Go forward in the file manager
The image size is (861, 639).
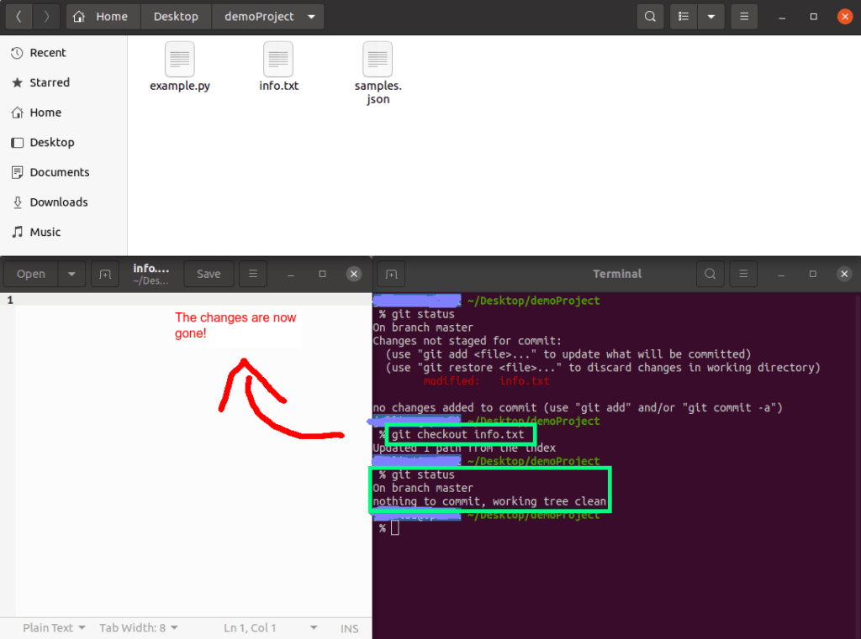(x=47, y=17)
